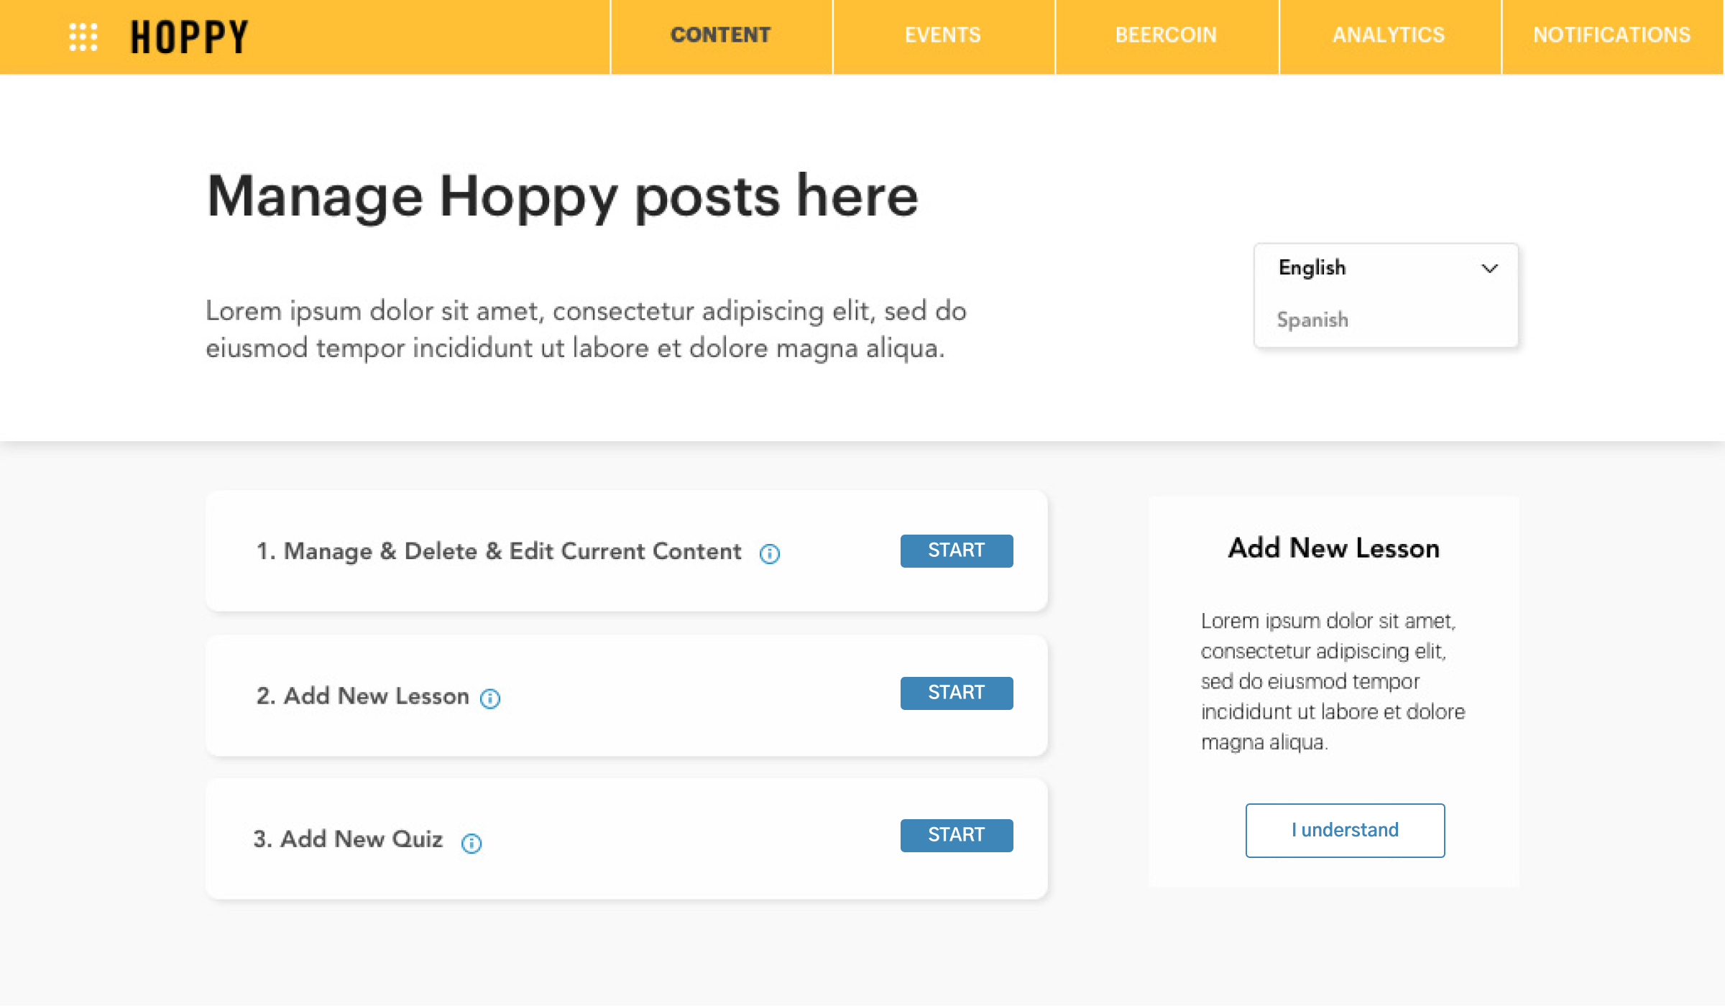Click info icon next to Manage & Delete content
Image resolution: width=1725 pixels, height=1006 pixels.
click(x=770, y=553)
